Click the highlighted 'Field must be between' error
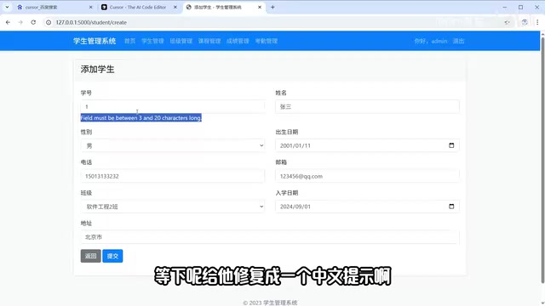The width and height of the screenshot is (545, 306). coord(141,118)
